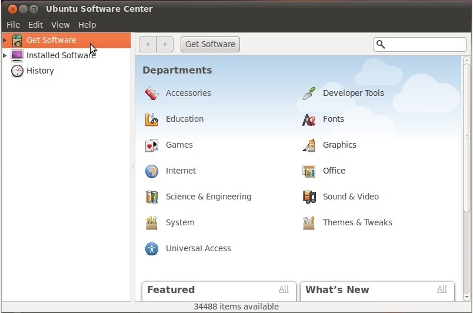Close the Ubuntu Software Center window
The height and width of the screenshot is (313, 473).
point(12,9)
